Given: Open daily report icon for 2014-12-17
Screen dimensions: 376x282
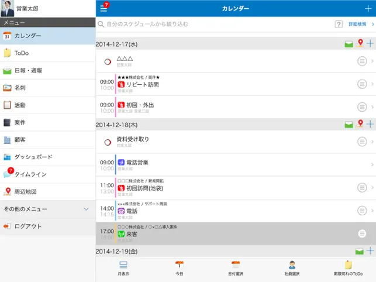Looking at the screenshot, I should coord(349,44).
